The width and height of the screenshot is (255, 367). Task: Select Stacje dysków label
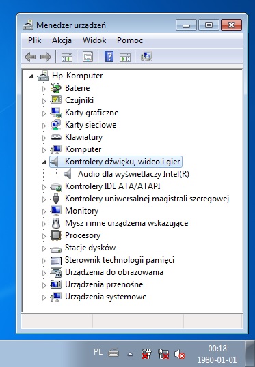(90, 248)
